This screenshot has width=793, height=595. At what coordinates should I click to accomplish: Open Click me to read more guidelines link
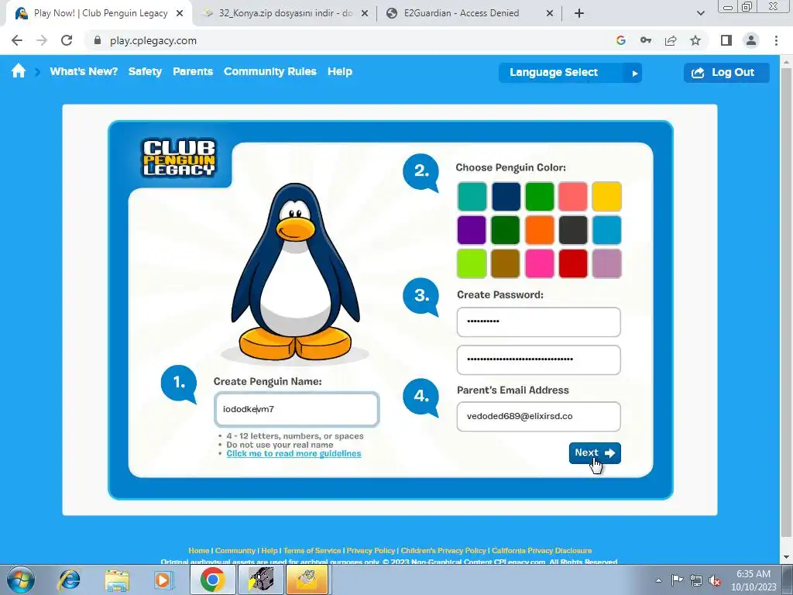click(x=294, y=453)
